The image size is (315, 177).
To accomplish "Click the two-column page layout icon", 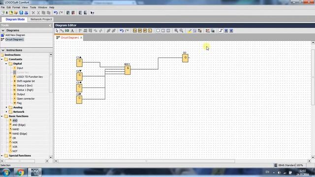I will pyautogui.click(x=163, y=30).
